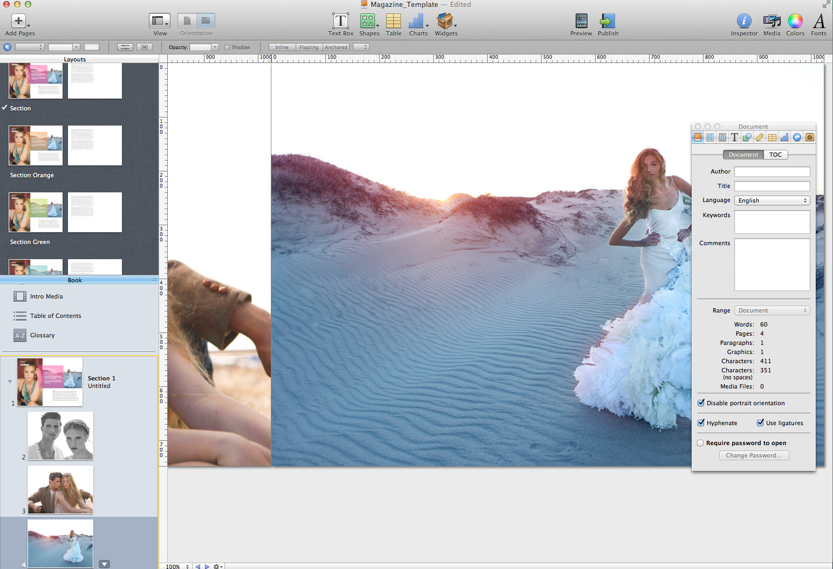Select Layout inspector icon
Image resolution: width=833 pixels, height=569 pixels.
(710, 137)
